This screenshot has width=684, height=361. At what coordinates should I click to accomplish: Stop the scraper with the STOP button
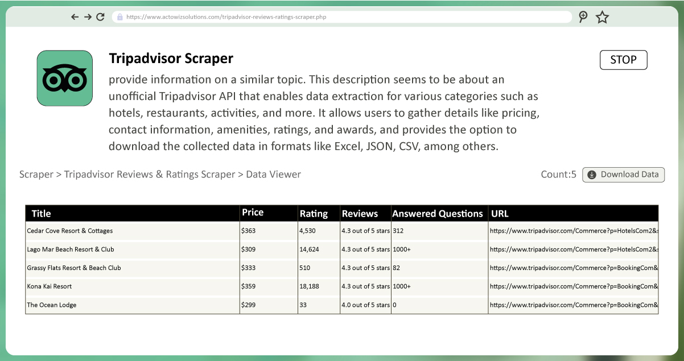(623, 60)
